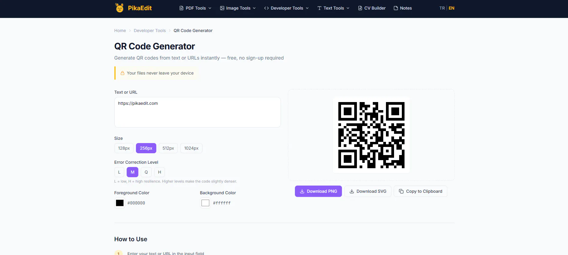The height and width of the screenshot is (255, 568).
Task: Go to CV Builder
Action: [372, 8]
